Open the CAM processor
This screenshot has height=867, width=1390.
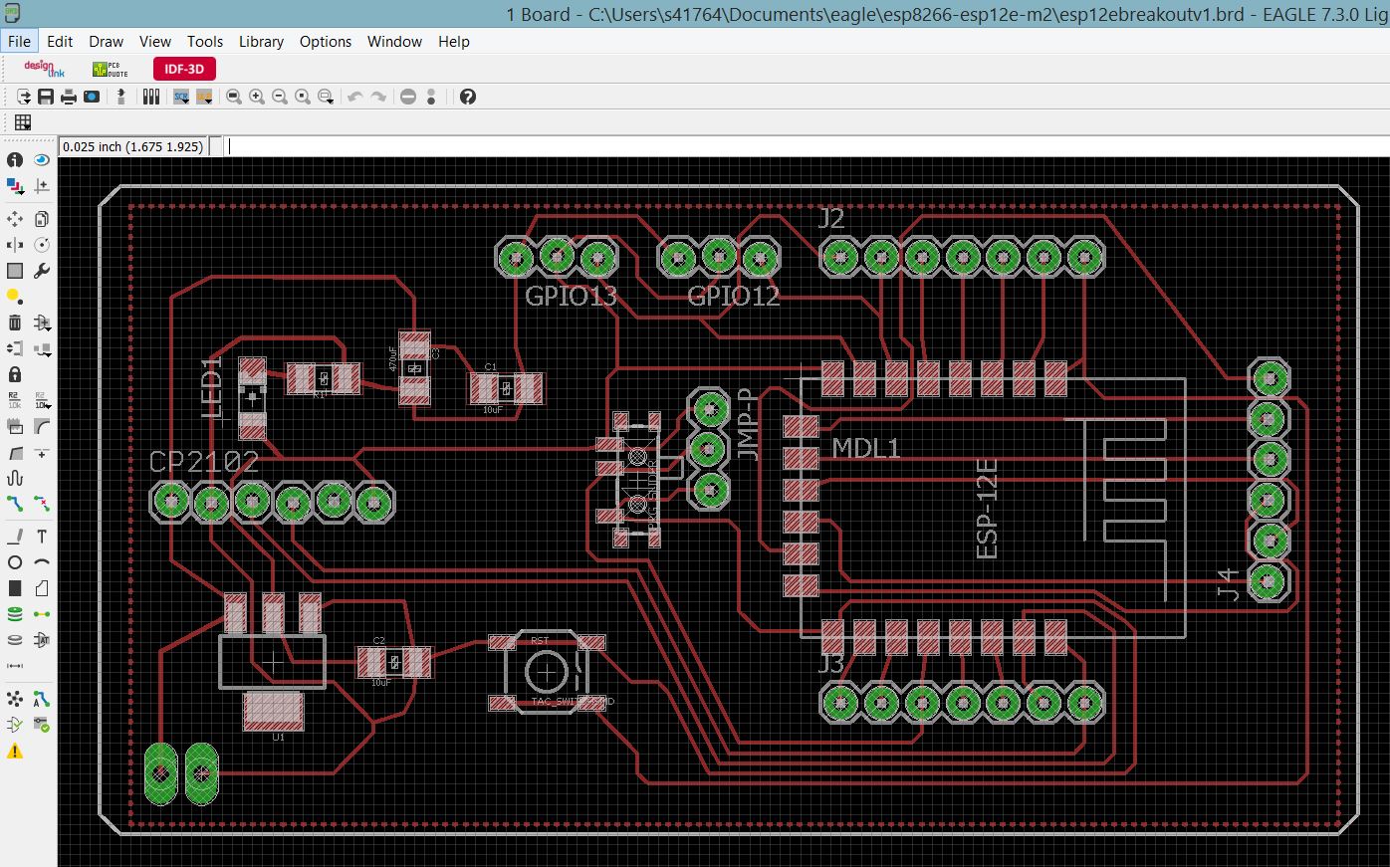pos(92,97)
